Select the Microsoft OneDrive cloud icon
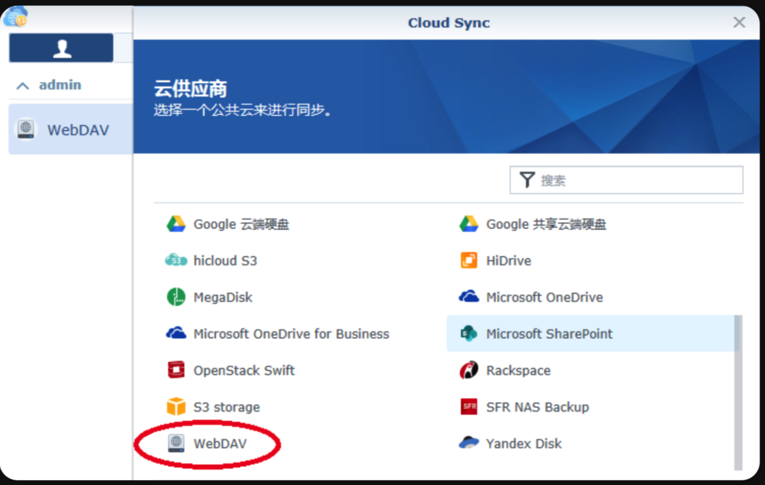Screen dimensions: 765x485 coord(469,297)
